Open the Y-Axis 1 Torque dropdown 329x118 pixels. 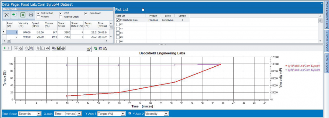click(123, 114)
